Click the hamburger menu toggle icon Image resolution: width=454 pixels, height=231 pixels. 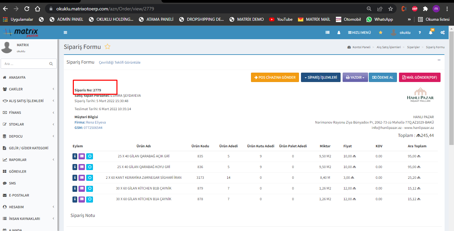65,32
